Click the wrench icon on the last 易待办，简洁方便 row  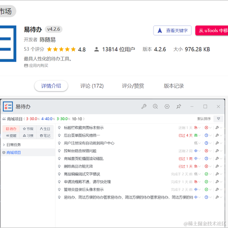(217, 197)
